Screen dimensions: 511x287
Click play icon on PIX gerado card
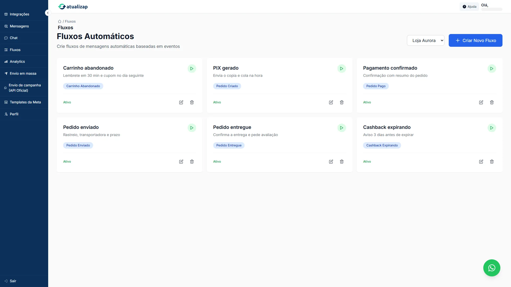[341, 69]
